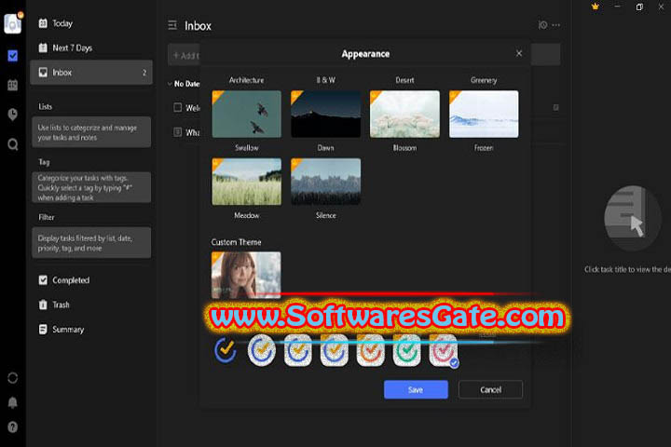Select the Silence theme thumbnail
Screen dimensions: 671x447
325,182
